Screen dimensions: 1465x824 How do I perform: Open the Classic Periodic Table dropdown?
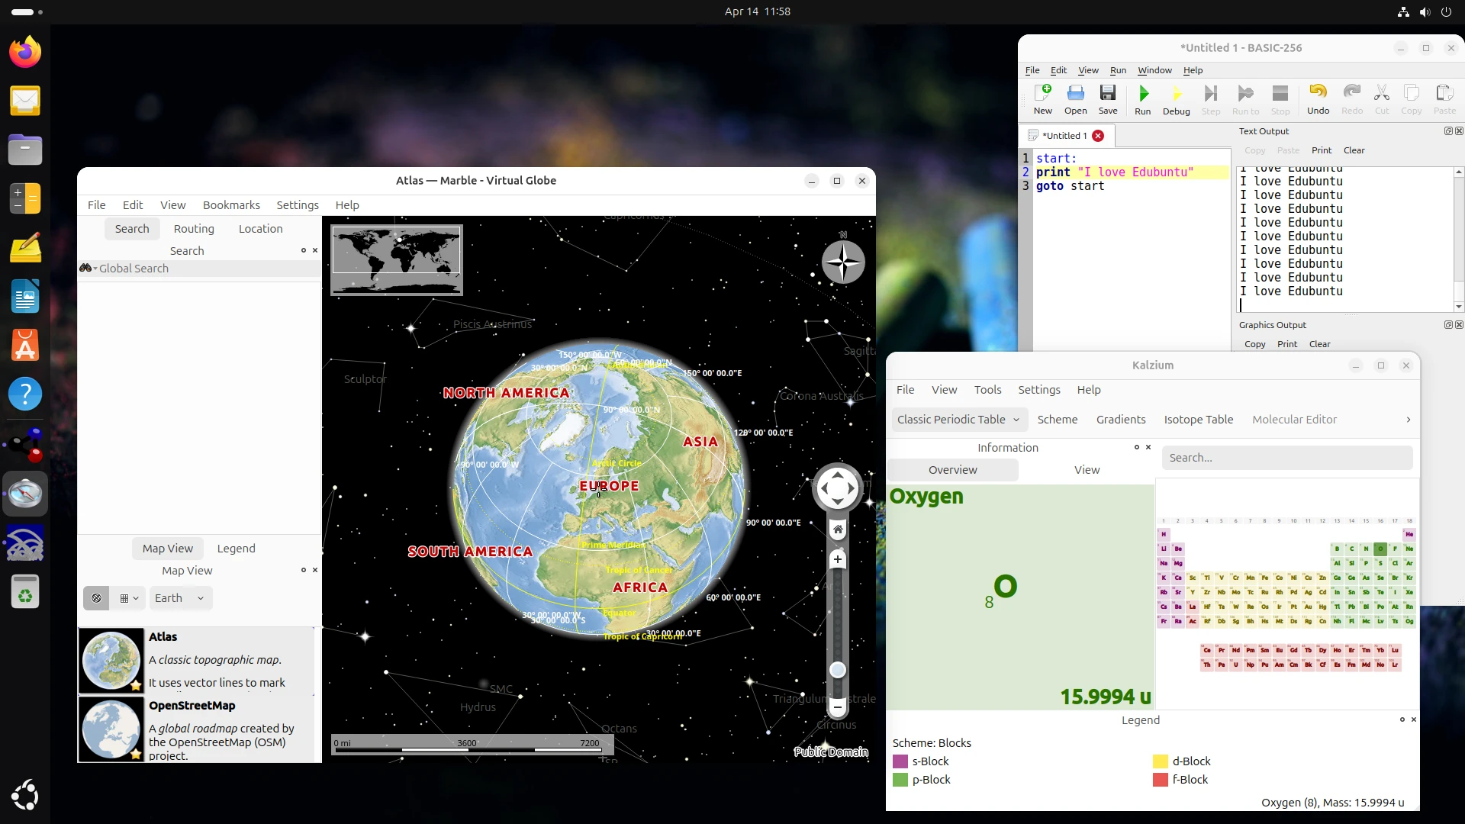[958, 420]
